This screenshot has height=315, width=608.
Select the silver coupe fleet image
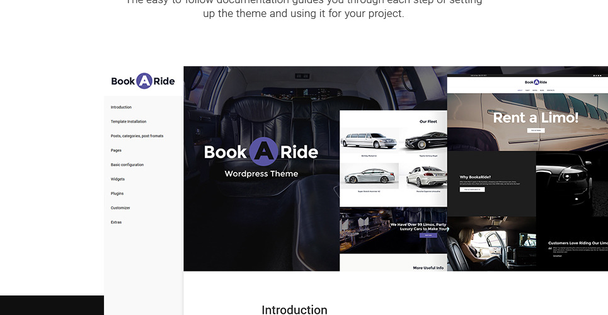click(x=369, y=176)
